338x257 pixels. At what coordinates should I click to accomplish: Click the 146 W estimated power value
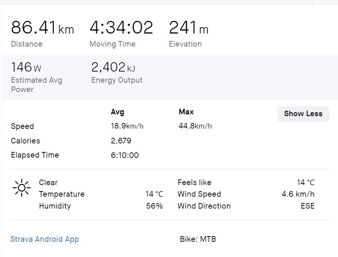[x=26, y=67]
